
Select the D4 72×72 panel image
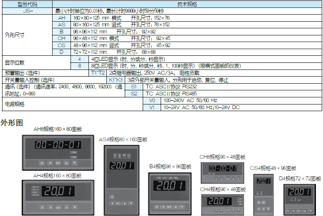[x=299, y=199]
